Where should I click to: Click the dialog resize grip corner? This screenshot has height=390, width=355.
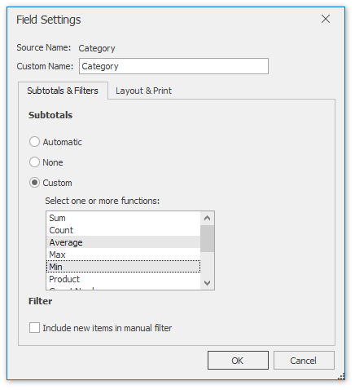[x=341, y=376]
